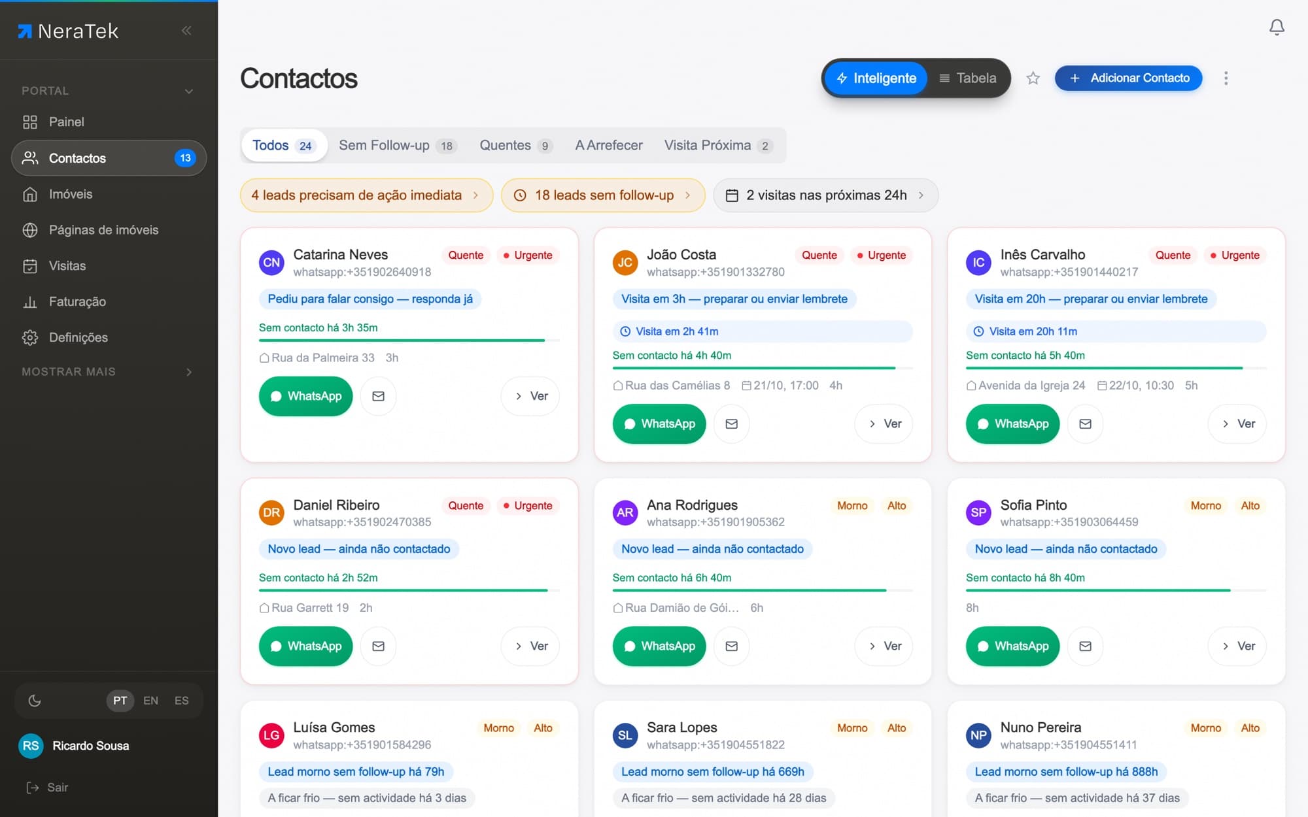Expand MOSTRAR MAIS section
The image size is (1308, 817).
coord(109,372)
